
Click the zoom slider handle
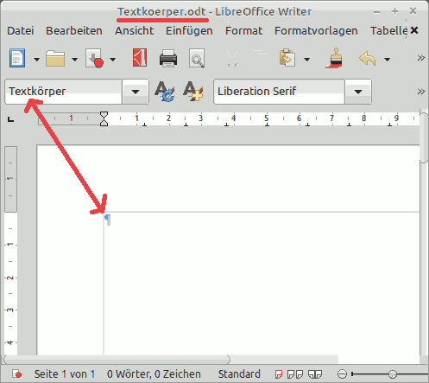point(393,374)
